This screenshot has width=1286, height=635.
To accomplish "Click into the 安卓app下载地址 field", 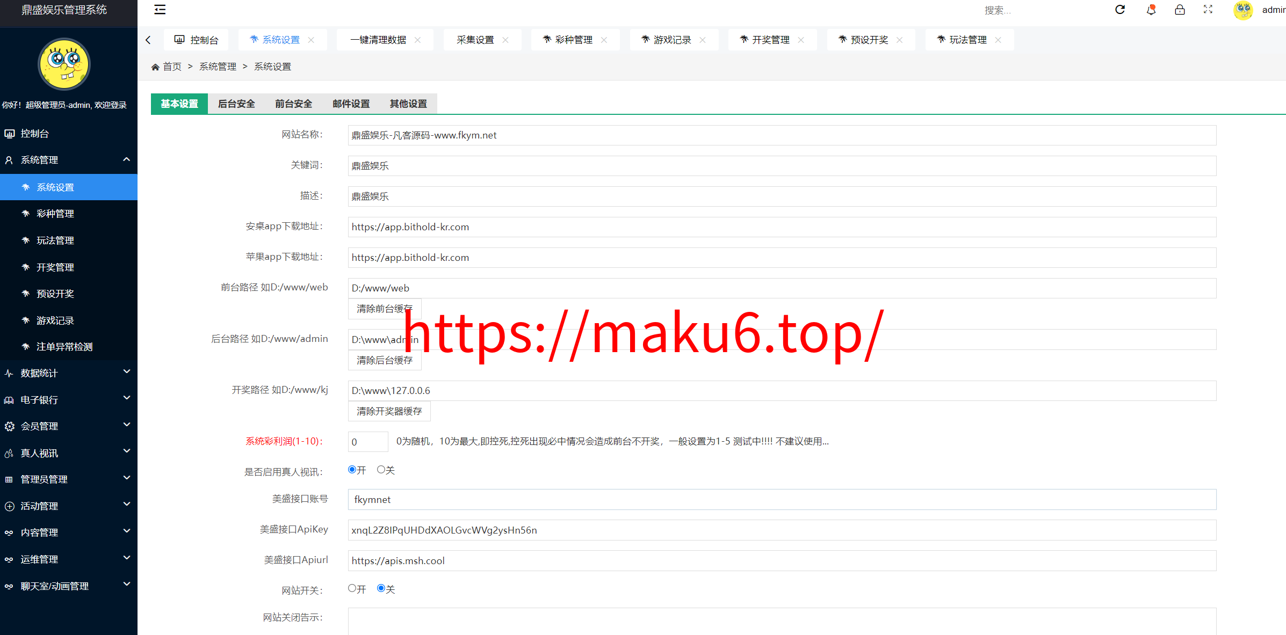I will point(782,227).
